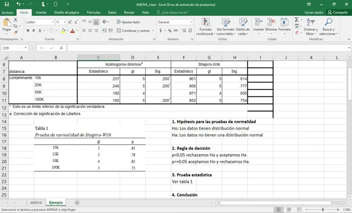The width and height of the screenshot is (352, 213).
Task: Decrease font size with the smaller A
Action: click(76, 22)
